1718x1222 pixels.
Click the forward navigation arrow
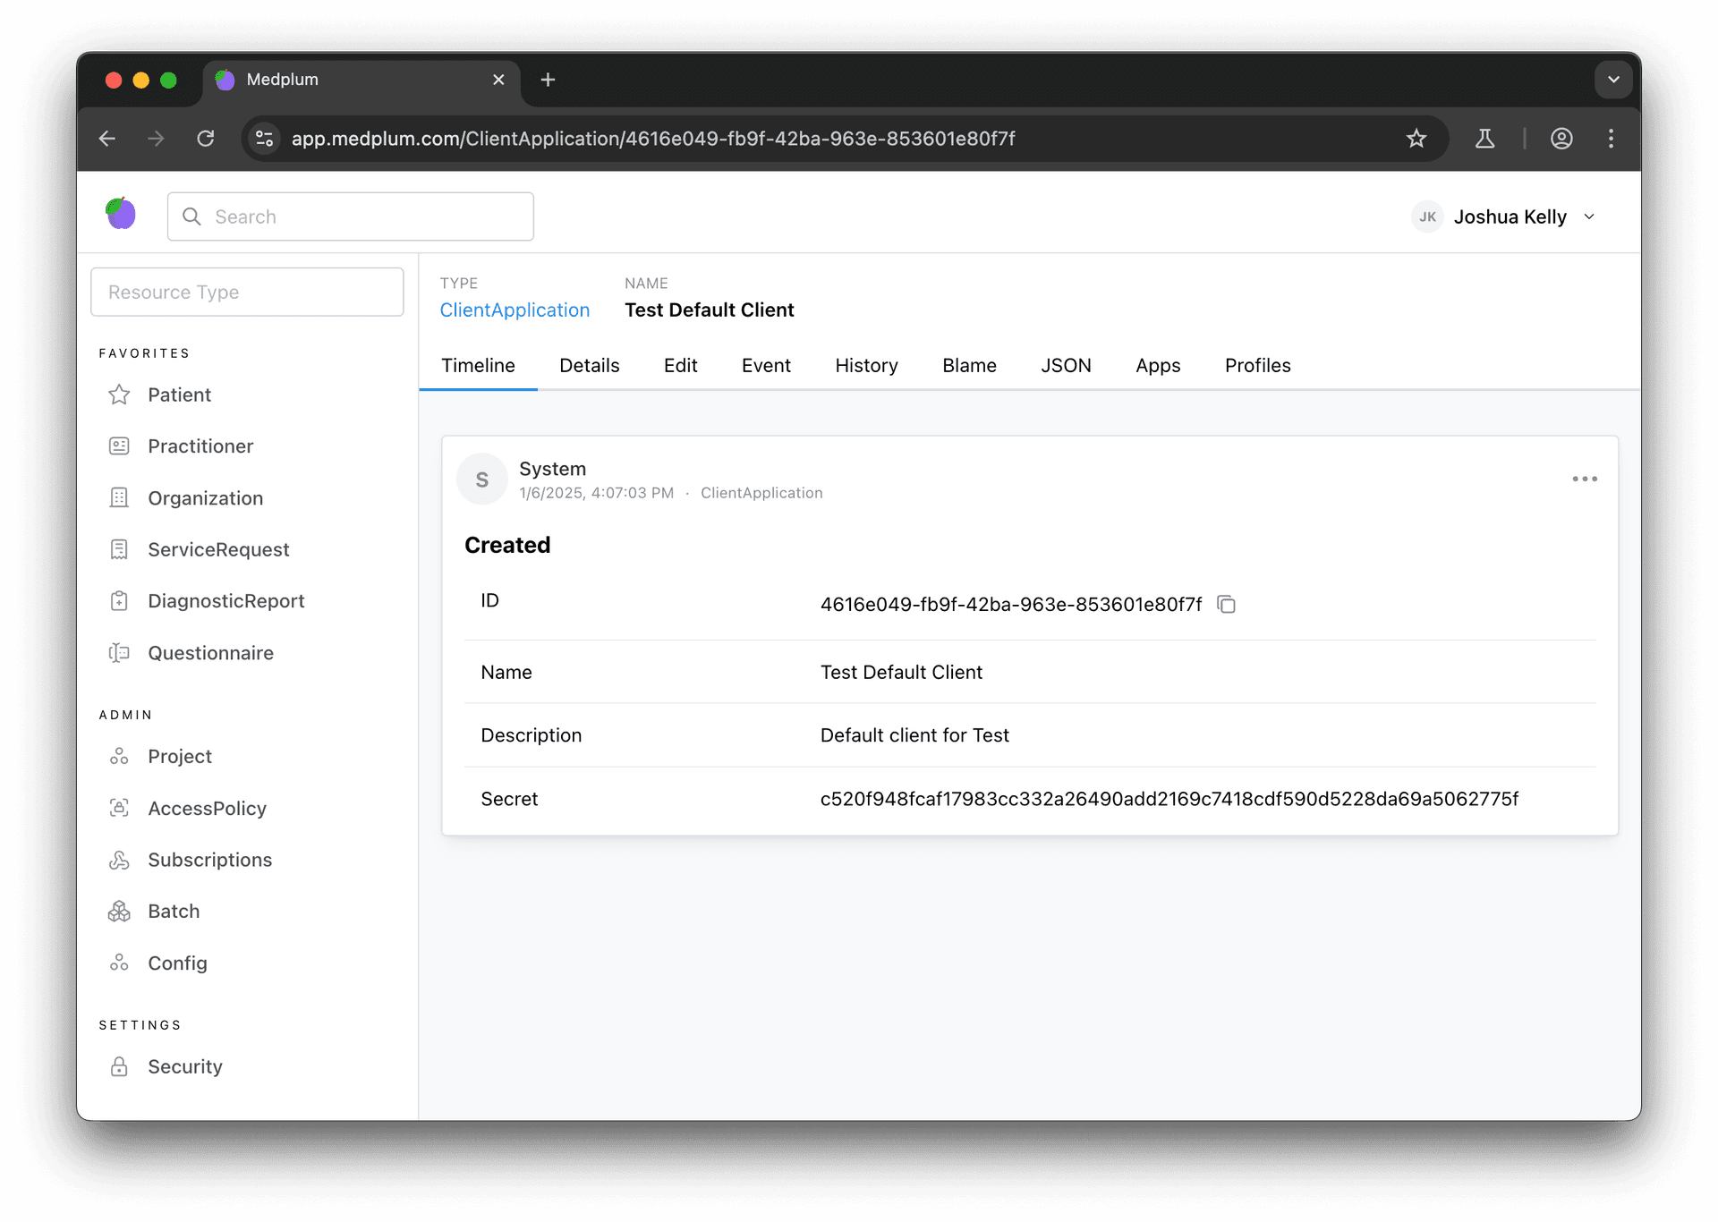(156, 139)
